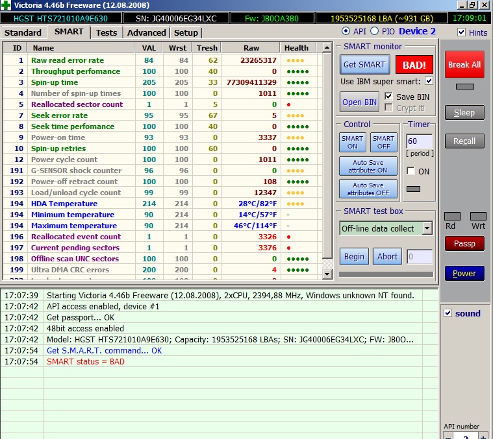Click the Power button
This screenshot has width=493, height=439.
point(464,273)
